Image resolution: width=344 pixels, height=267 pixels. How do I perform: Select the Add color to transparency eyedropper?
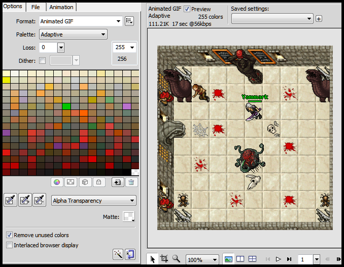[25, 201]
